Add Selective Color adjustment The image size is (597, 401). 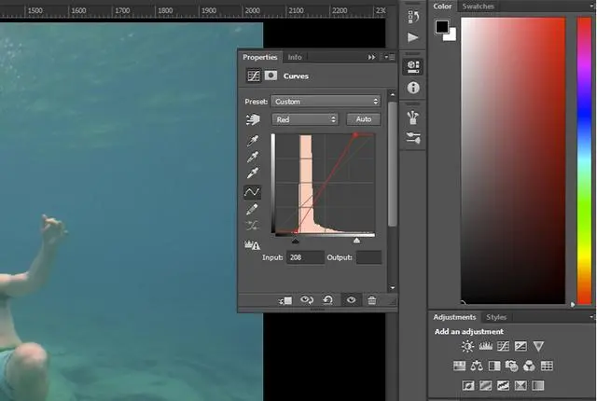(x=521, y=386)
